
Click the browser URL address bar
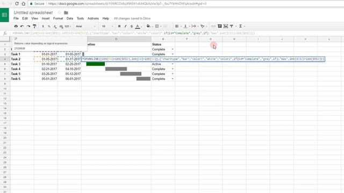[x=127, y=4]
